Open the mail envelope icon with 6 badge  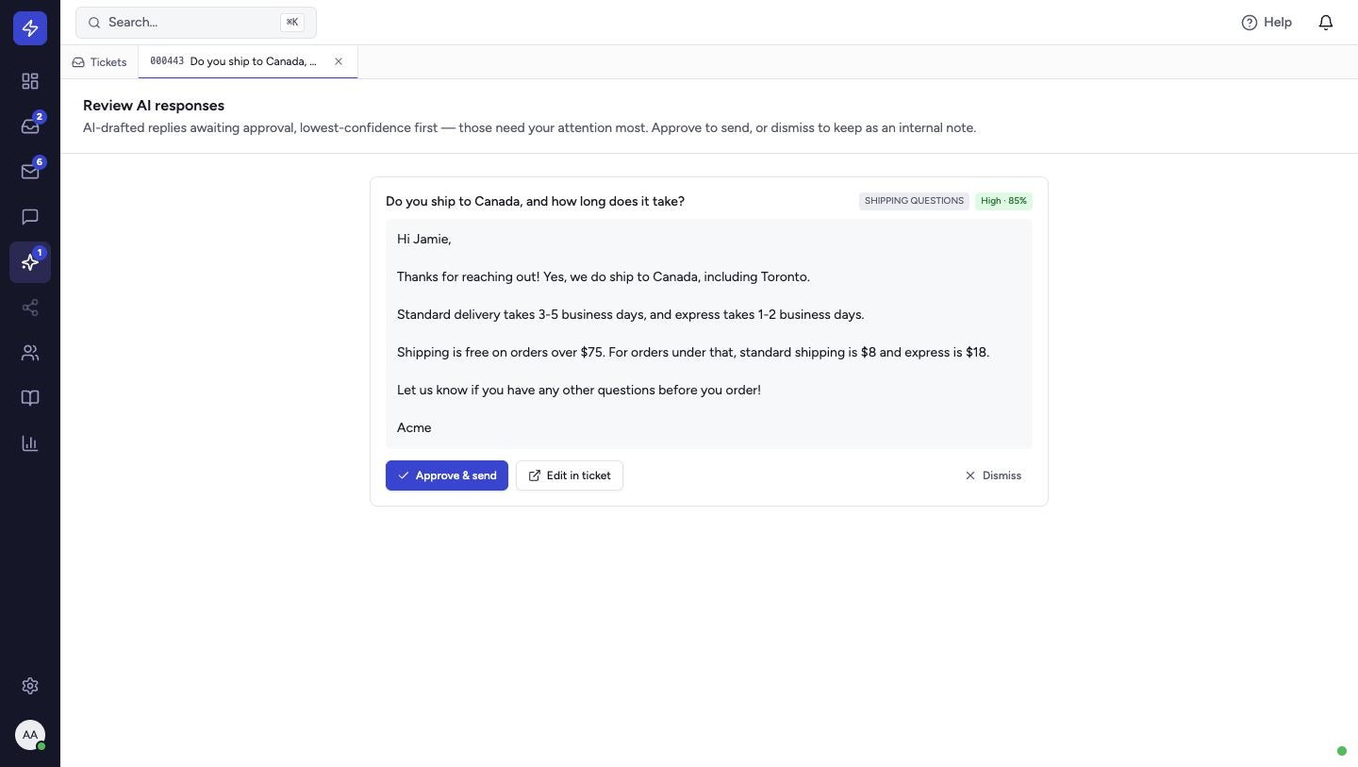click(30, 172)
